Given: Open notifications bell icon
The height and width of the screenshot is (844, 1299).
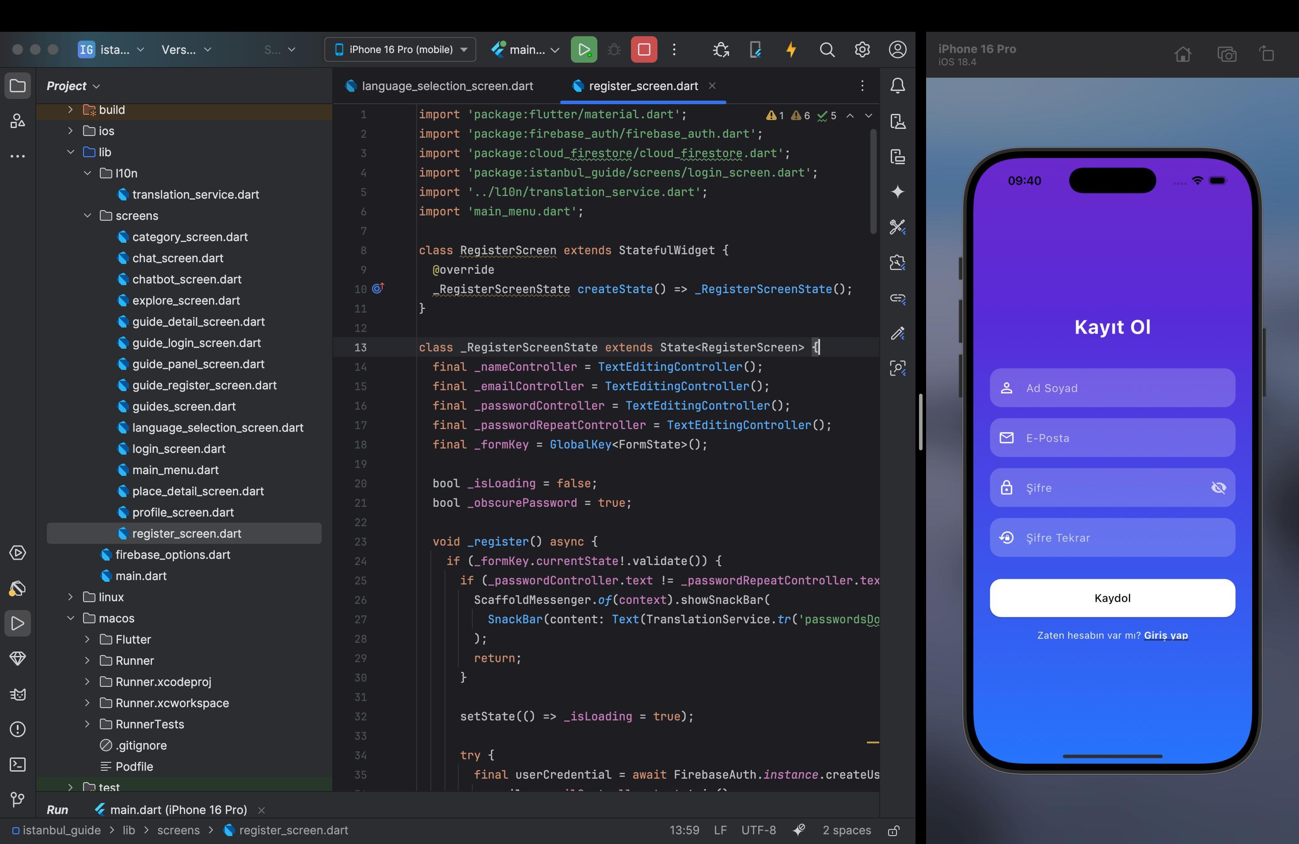Looking at the screenshot, I should coord(897,86).
